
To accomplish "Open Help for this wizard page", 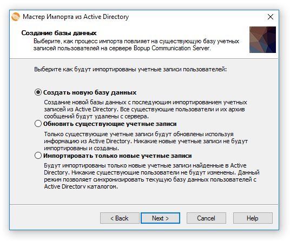I will (x=253, y=218).
